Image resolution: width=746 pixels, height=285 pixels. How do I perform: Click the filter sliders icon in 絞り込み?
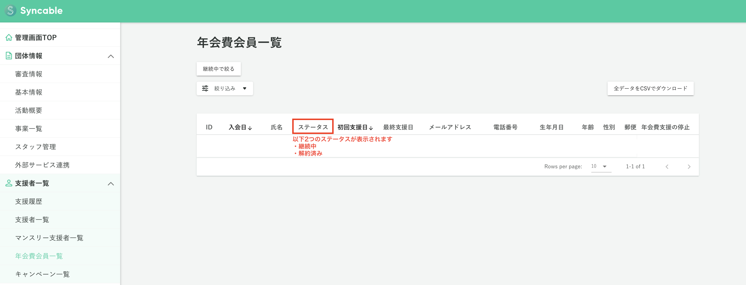click(x=205, y=88)
